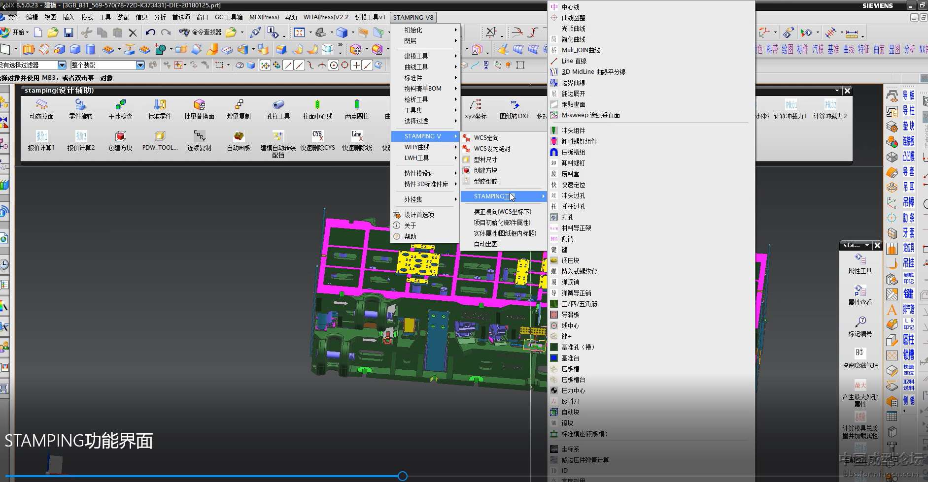Viewport: 928px width, 482px height.
Task: Click the 报价计算1 icon
Action: 41,136
